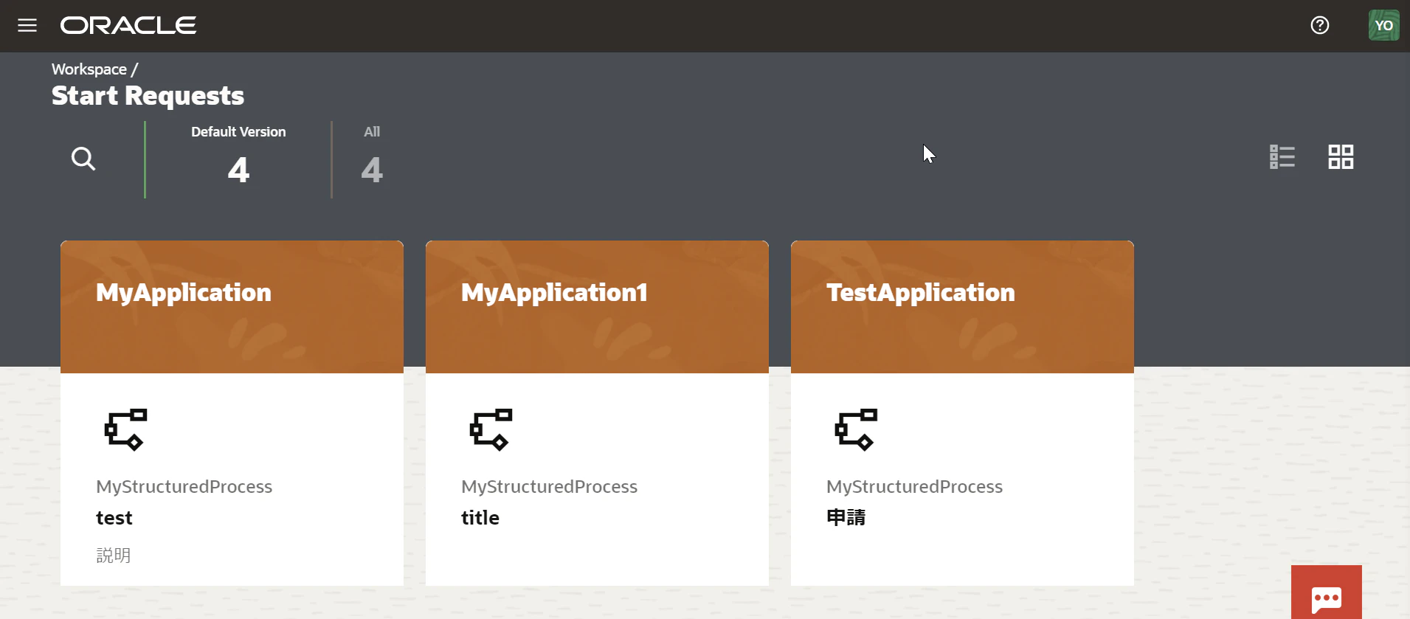The width and height of the screenshot is (1410, 619).
Task: Click MyStructuredProcess label in TestApplication card
Action: pos(915,487)
